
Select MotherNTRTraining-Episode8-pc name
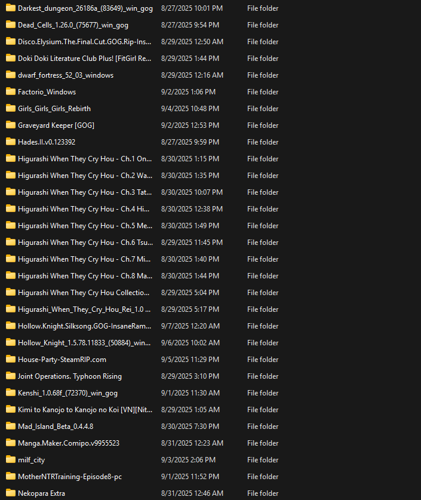tap(70, 477)
